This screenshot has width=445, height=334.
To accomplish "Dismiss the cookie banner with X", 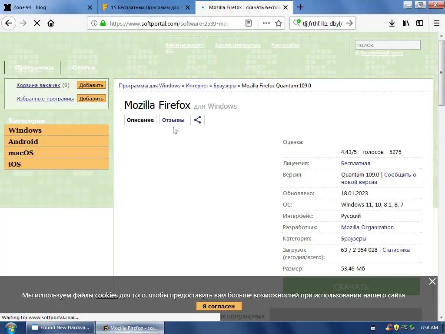I will (x=432, y=281).
